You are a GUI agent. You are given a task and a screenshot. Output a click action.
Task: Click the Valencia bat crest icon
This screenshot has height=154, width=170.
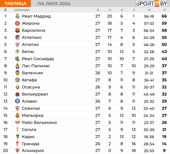[17, 73]
